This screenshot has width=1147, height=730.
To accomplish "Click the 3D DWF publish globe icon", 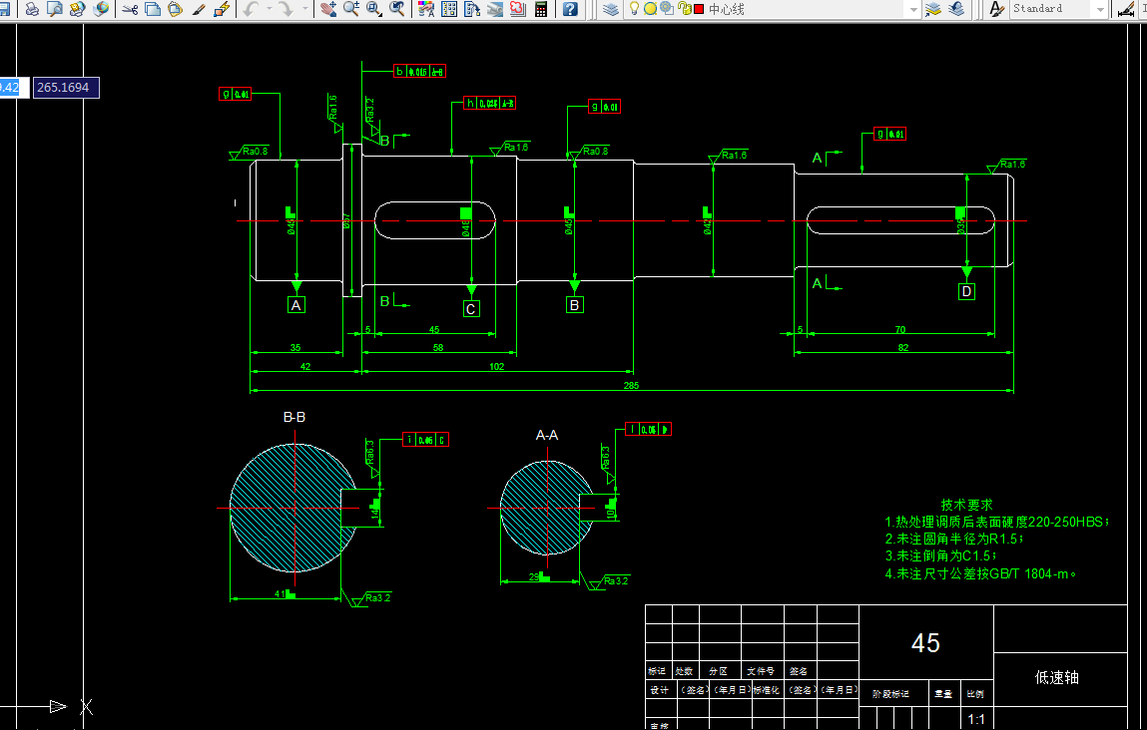I will click(100, 9).
